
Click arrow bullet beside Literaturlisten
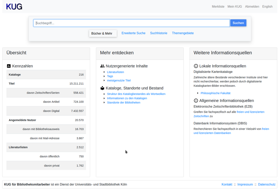pos(104,72)
